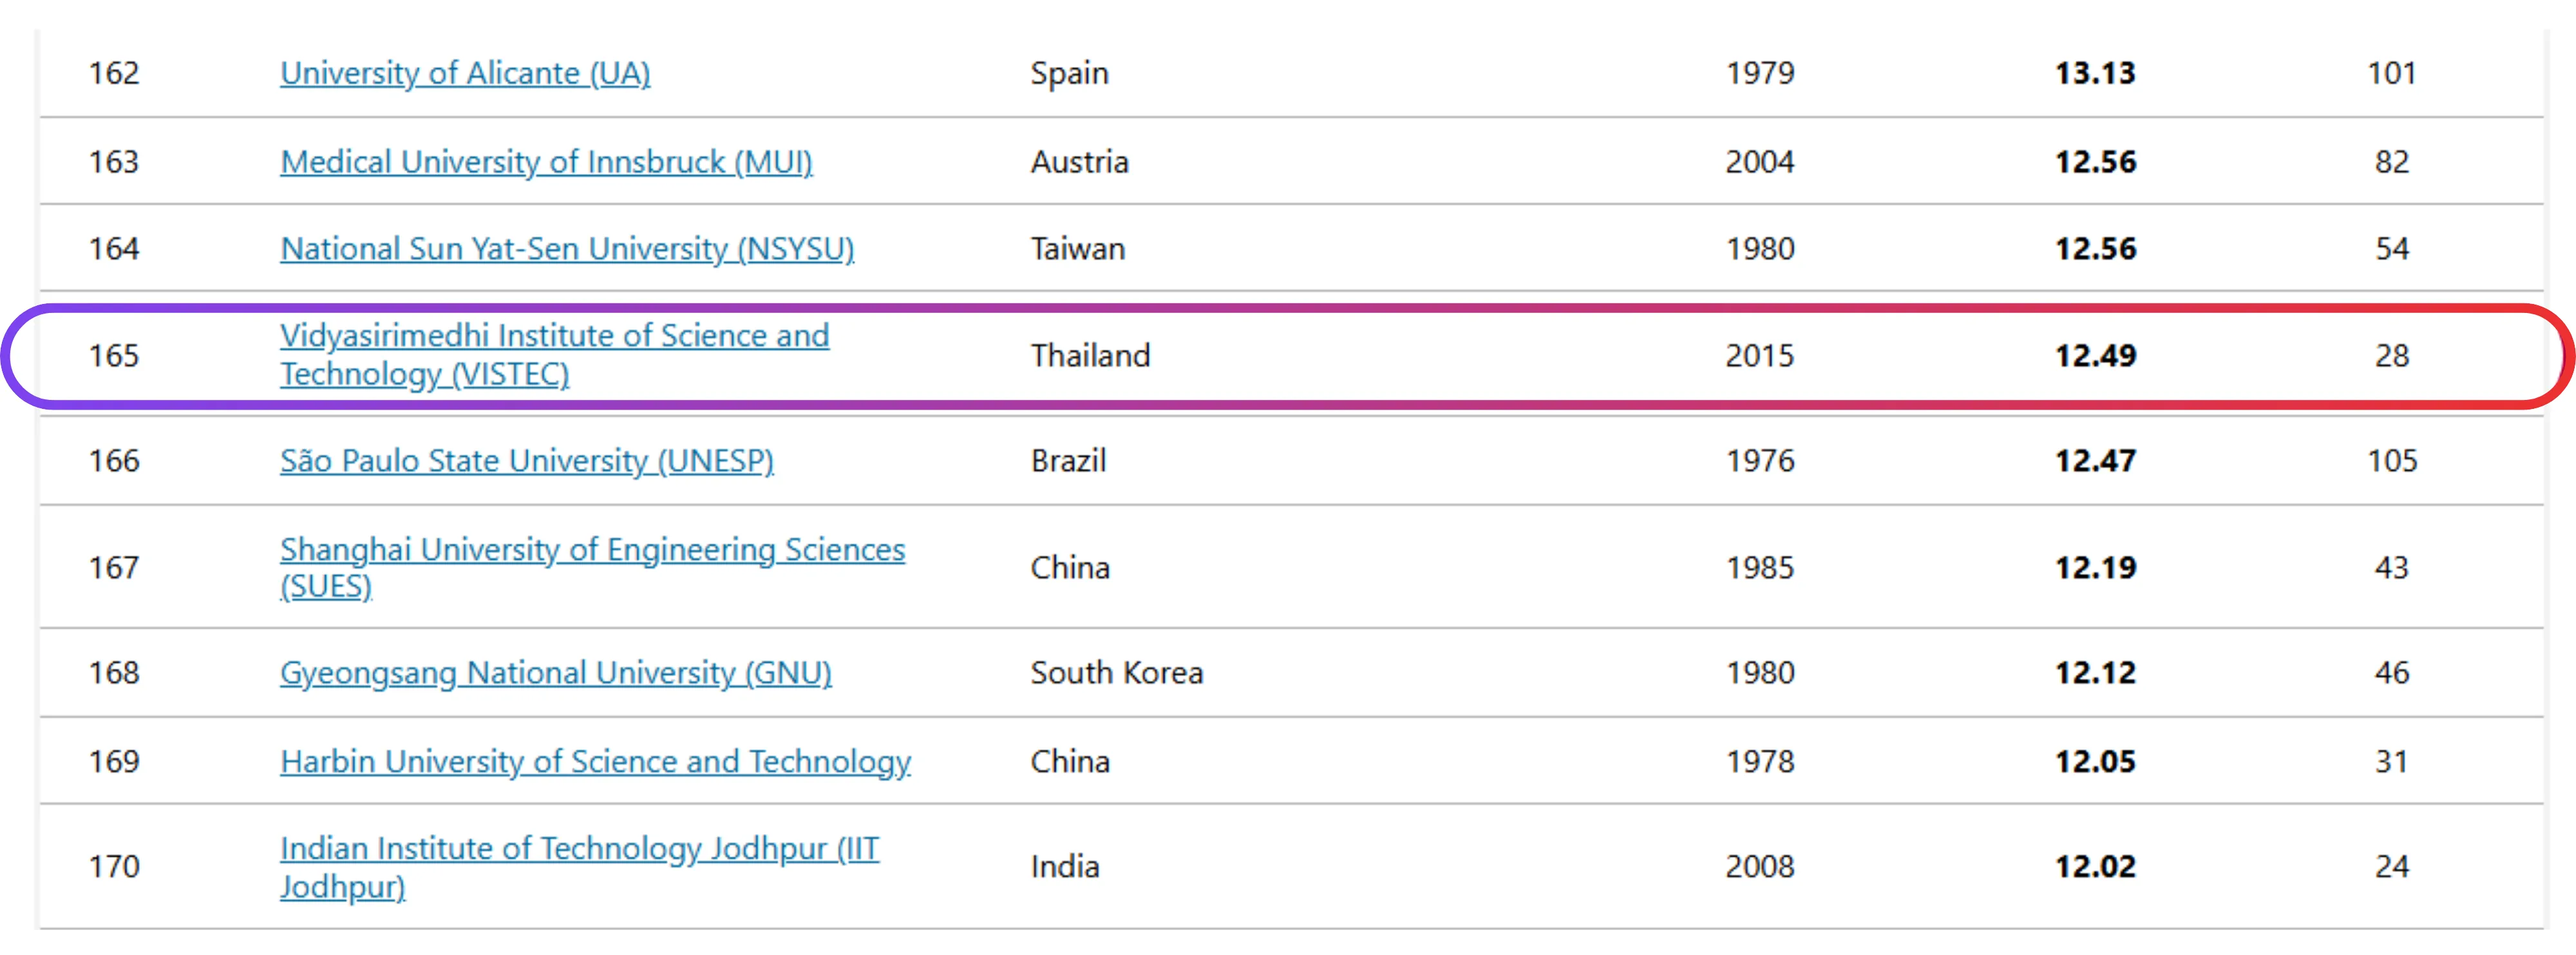The image size is (2576, 955).
Task: Click the 12.49 score in highlighted row
Action: [2095, 356]
